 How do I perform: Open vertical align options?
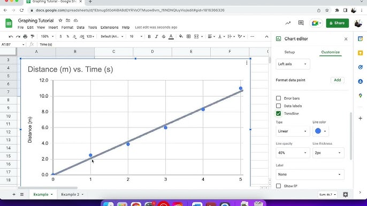tap(221, 36)
